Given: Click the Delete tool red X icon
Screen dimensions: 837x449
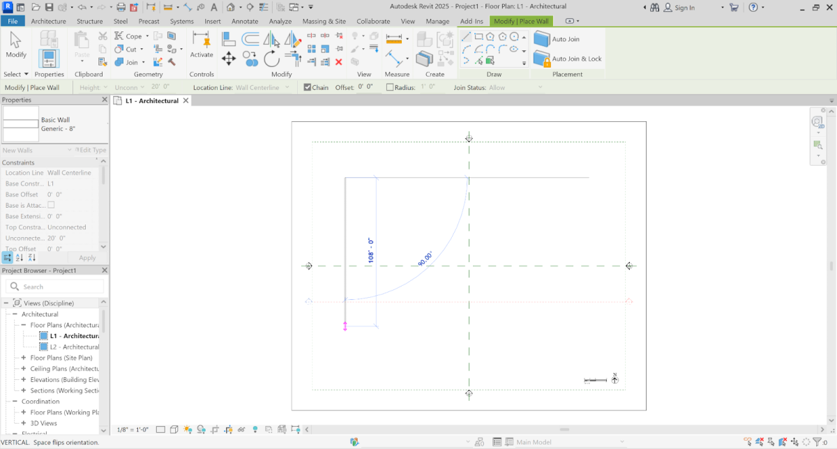Looking at the screenshot, I should [x=338, y=63].
